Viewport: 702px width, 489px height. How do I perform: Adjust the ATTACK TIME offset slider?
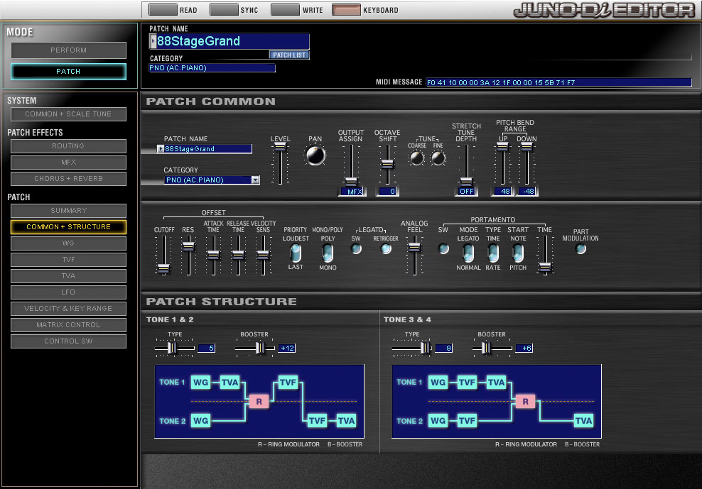click(214, 255)
